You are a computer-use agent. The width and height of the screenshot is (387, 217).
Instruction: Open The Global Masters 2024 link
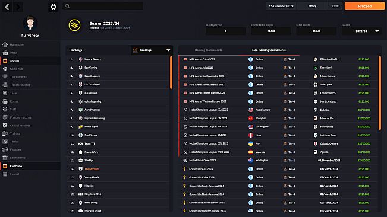(115, 28)
